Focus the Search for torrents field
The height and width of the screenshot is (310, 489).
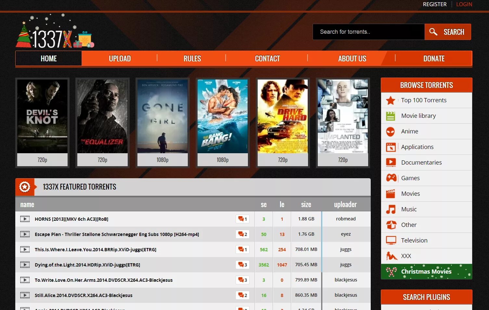click(368, 32)
